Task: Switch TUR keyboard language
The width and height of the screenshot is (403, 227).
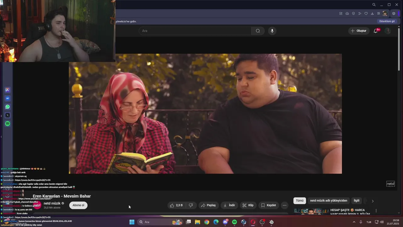Action: 369,222
